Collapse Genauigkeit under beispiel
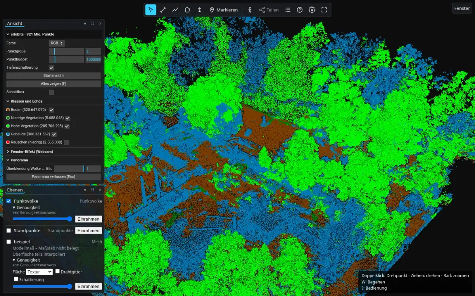Viewport: 475px width, 296px height. point(26,260)
